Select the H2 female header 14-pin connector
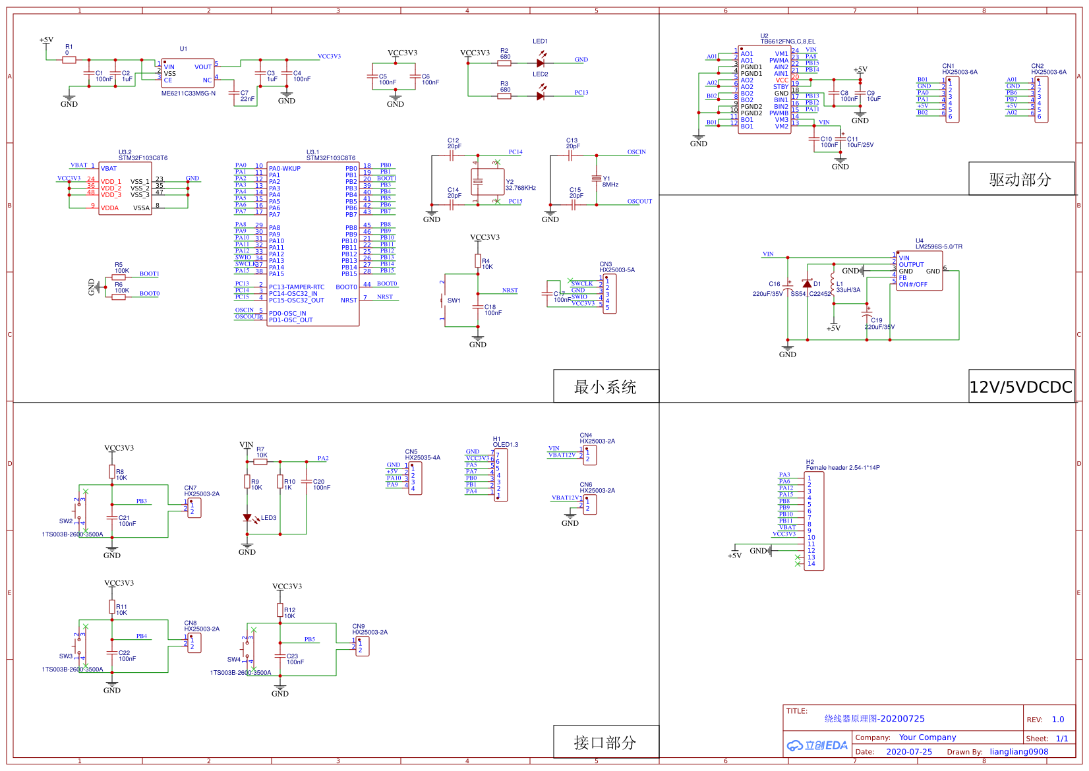 pyautogui.click(x=815, y=521)
